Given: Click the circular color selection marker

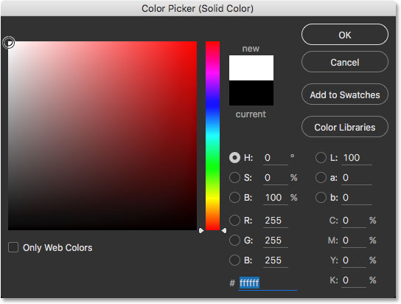Looking at the screenshot, I should click(x=9, y=43).
